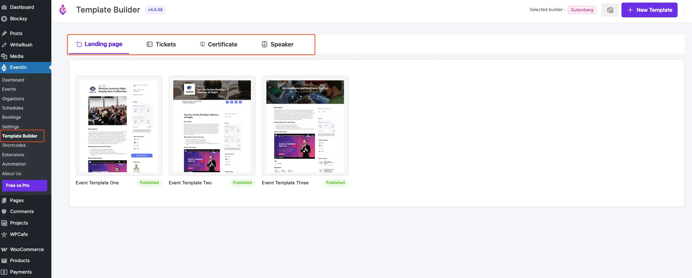Click the Blocksy logo icon
The height and width of the screenshot is (278, 692).
click(x=4, y=19)
